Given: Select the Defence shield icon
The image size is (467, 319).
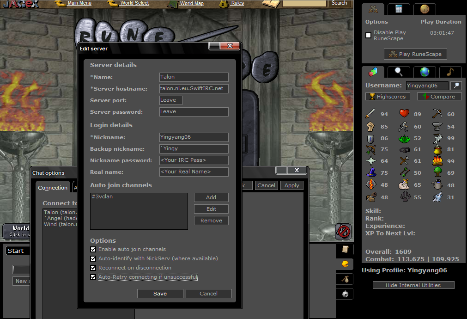Looking at the screenshot, I should click(370, 138).
